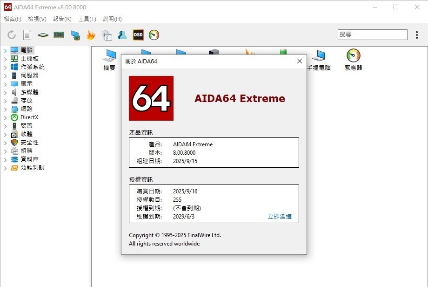Select 網路 network tree item
Screen dimensions: 428x287
tap(27, 109)
